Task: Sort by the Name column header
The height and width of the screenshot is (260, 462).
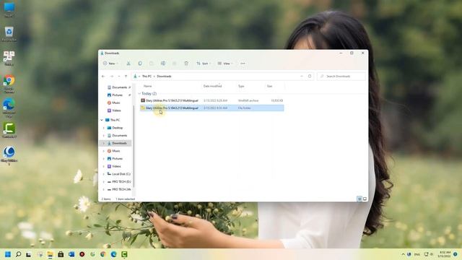Action: 147,86
